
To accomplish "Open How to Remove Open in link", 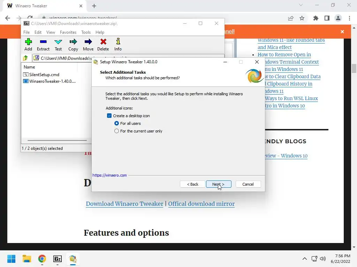I will click(x=284, y=55).
